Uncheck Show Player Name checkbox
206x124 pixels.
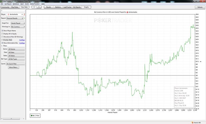click(2, 31)
